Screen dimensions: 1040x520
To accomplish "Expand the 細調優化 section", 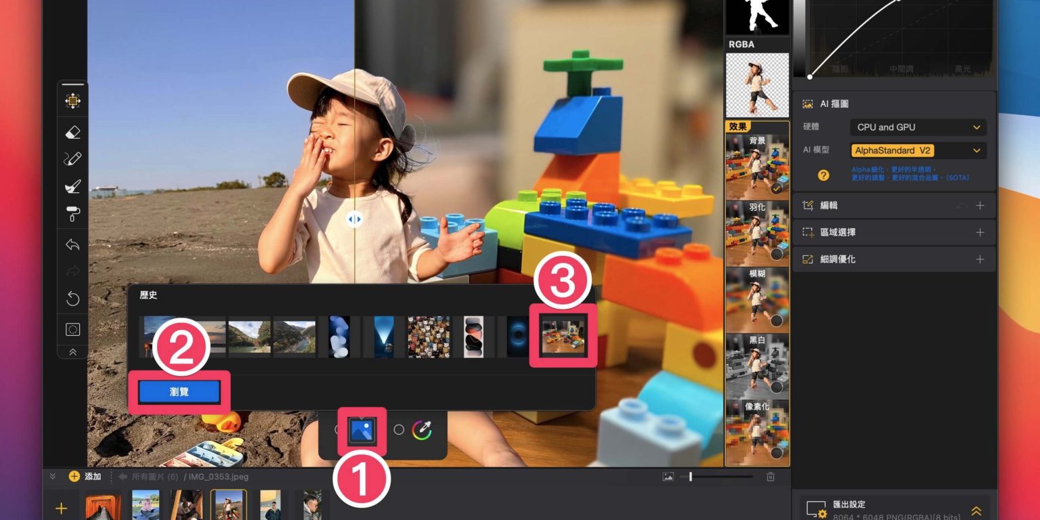I will click(980, 259).
